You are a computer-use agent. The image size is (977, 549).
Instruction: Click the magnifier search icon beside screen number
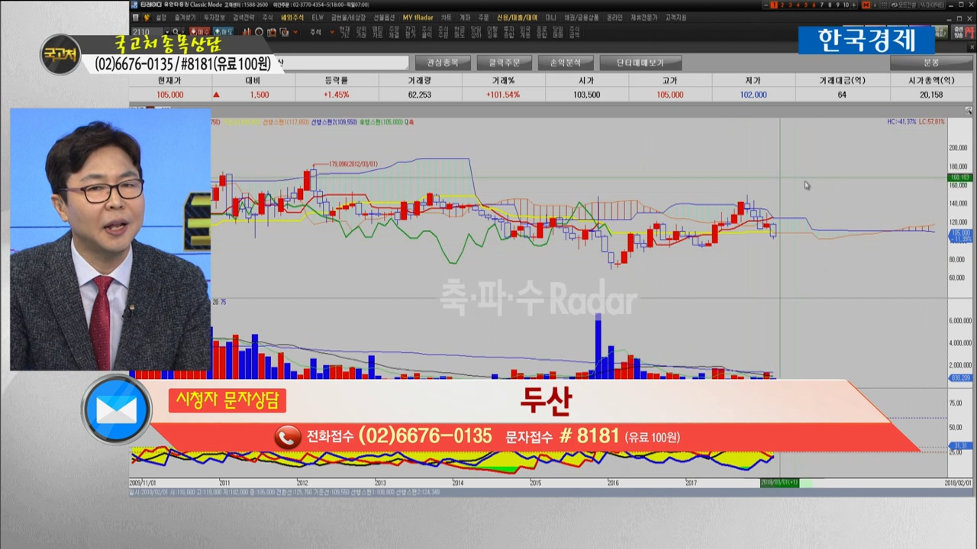(x=176, y=32)
